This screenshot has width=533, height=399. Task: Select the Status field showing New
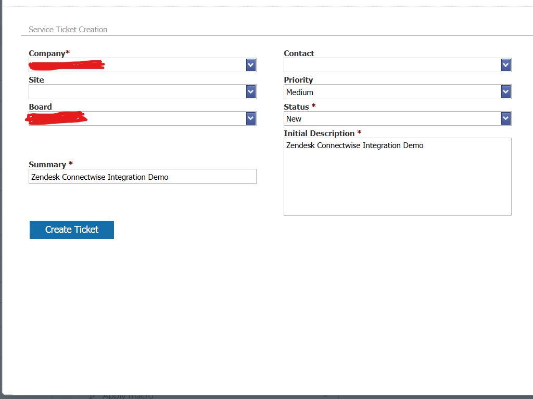click(x=392, y=118)
